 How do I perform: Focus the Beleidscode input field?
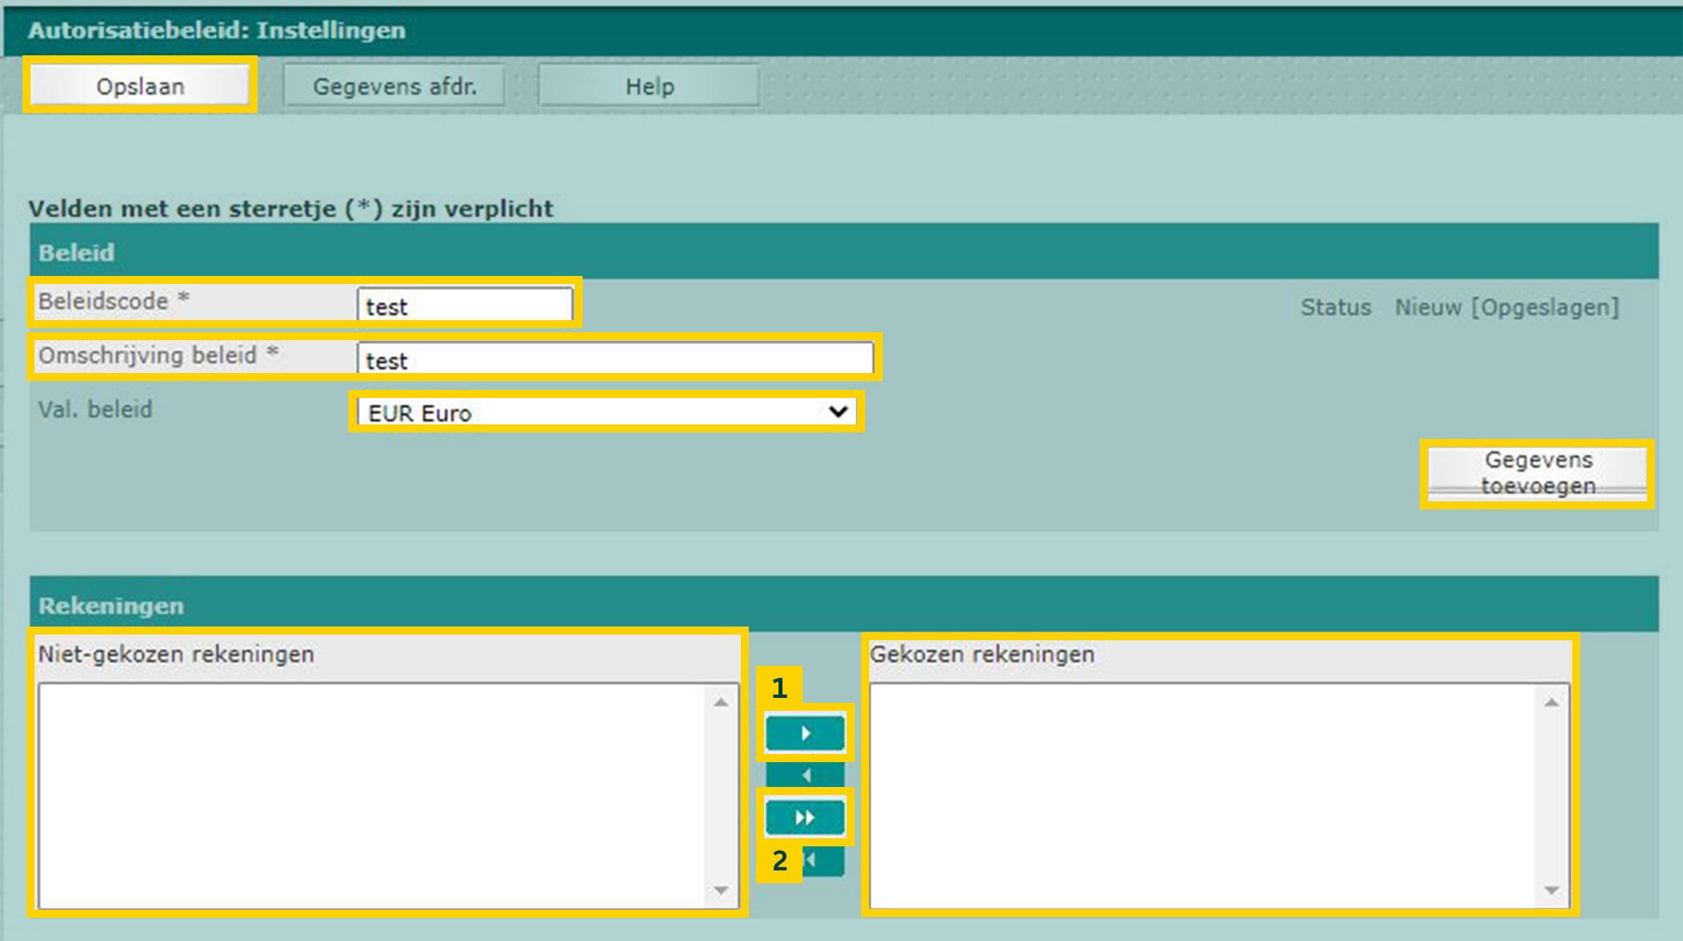tap(465, 306)
